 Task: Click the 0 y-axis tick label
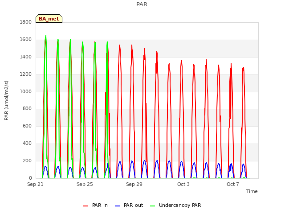click(x=30, y=178)
